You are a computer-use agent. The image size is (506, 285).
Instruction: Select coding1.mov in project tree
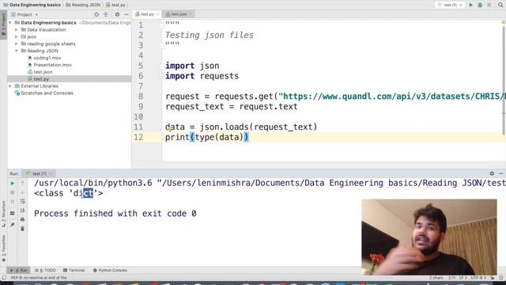click(x=47, y=58)
